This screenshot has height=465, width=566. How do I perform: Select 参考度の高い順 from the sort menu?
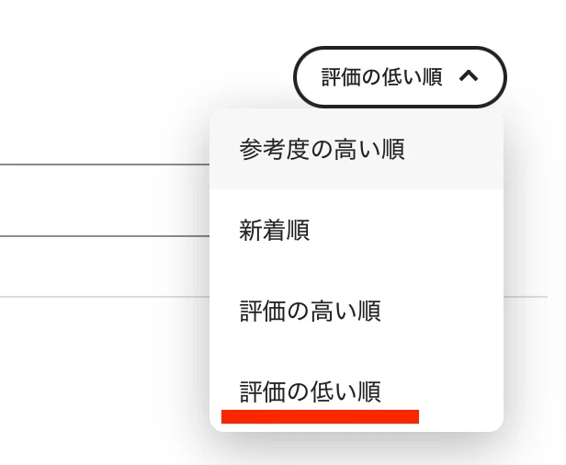[x=357, y=149]
